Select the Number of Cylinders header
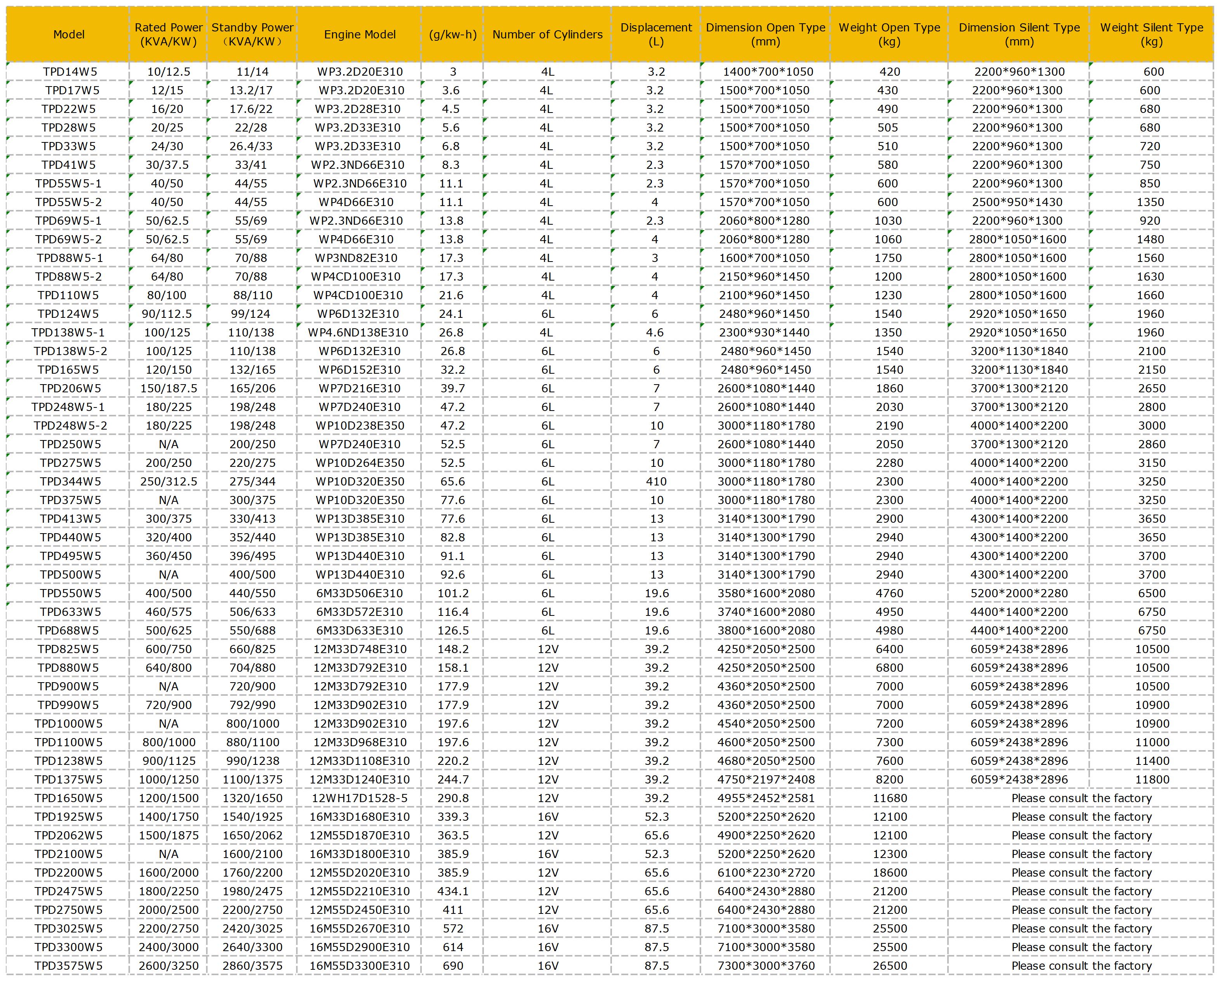 point(547,35)
